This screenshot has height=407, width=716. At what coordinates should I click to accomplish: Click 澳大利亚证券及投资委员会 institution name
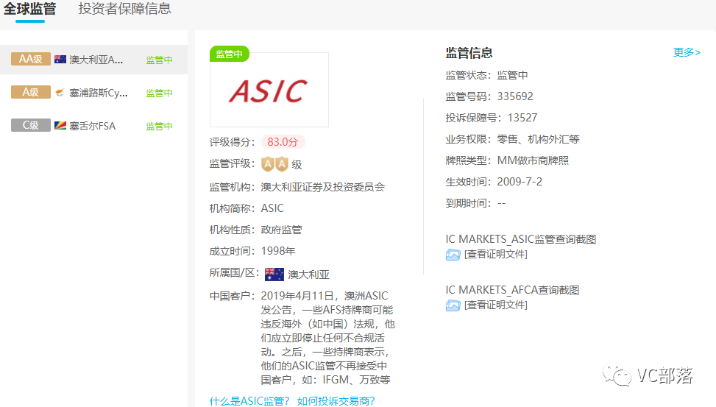(x=323, y=187)
